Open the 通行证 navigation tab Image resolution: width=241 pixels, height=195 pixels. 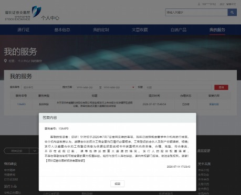23,29
